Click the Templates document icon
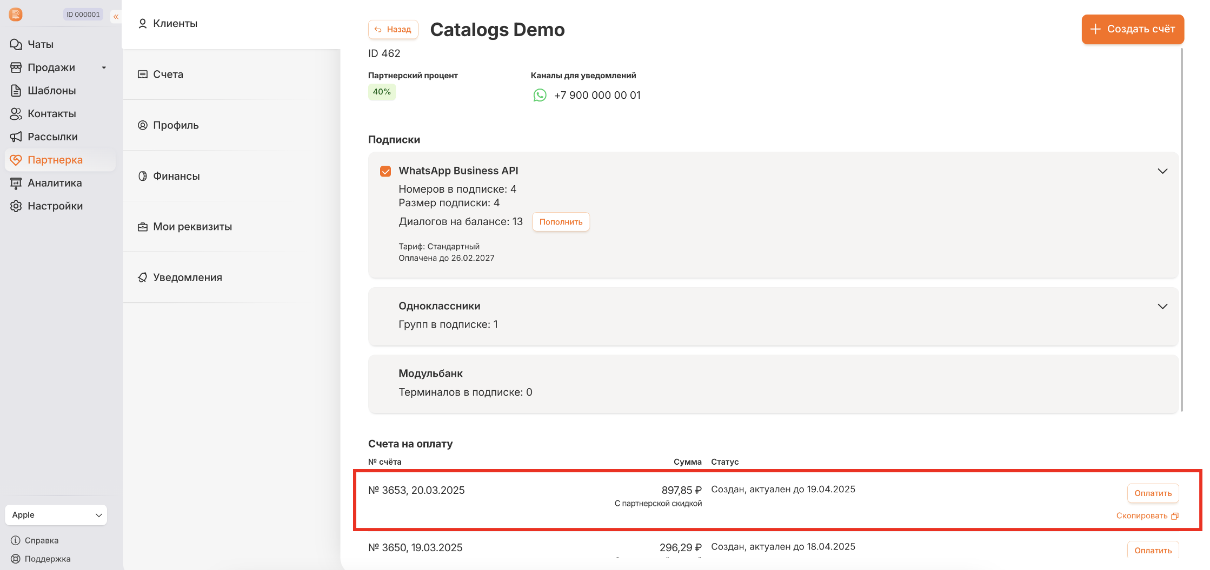 click(x=16, y=91)
